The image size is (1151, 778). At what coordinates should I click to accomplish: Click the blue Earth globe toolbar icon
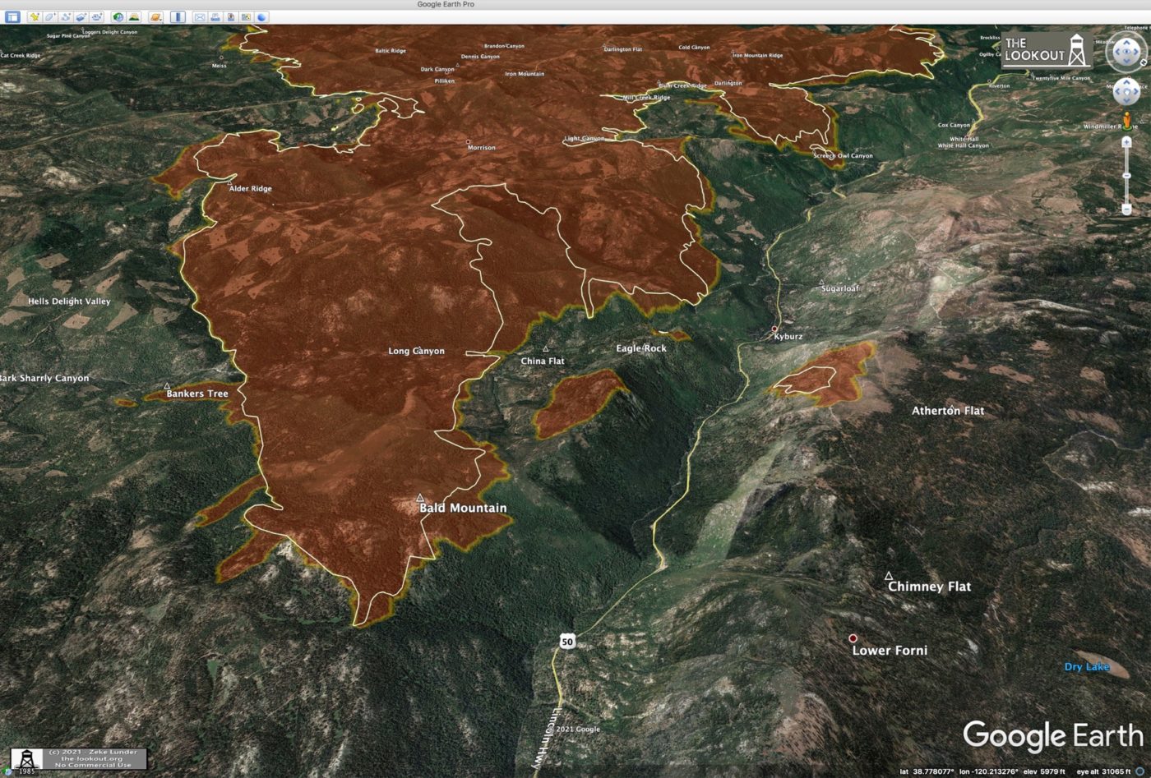261,16
